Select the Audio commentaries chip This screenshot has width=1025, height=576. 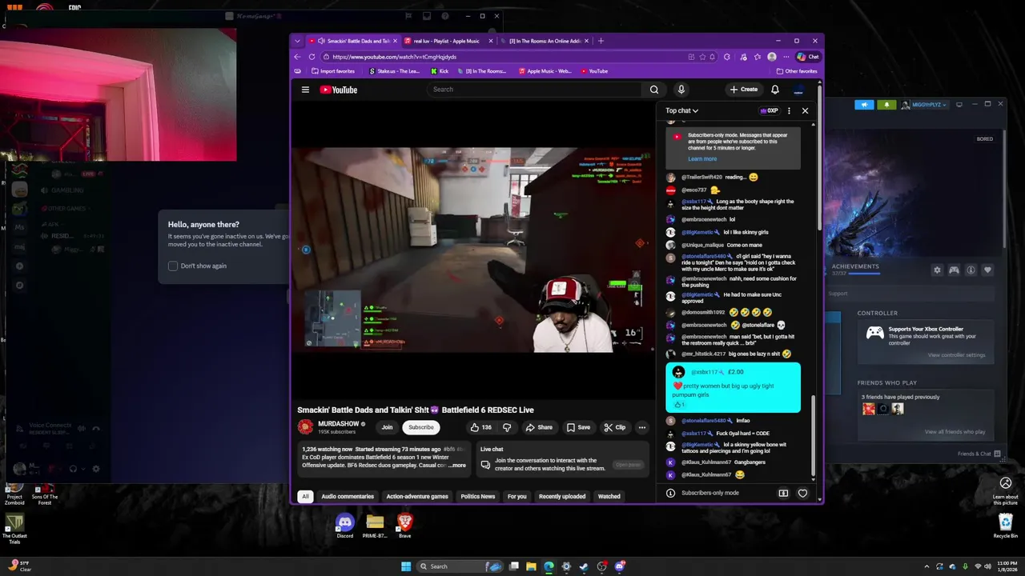point(348,497)
